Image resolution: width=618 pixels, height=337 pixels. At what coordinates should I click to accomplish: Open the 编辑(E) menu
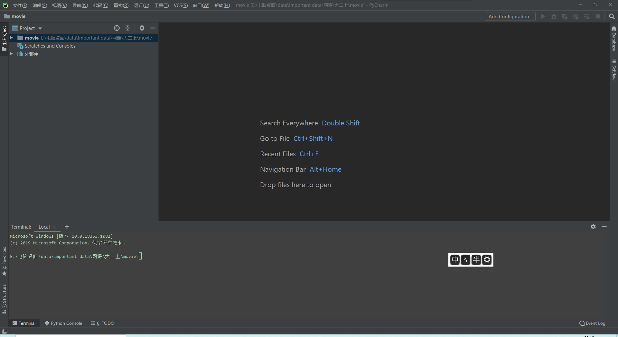coord(40,5)
